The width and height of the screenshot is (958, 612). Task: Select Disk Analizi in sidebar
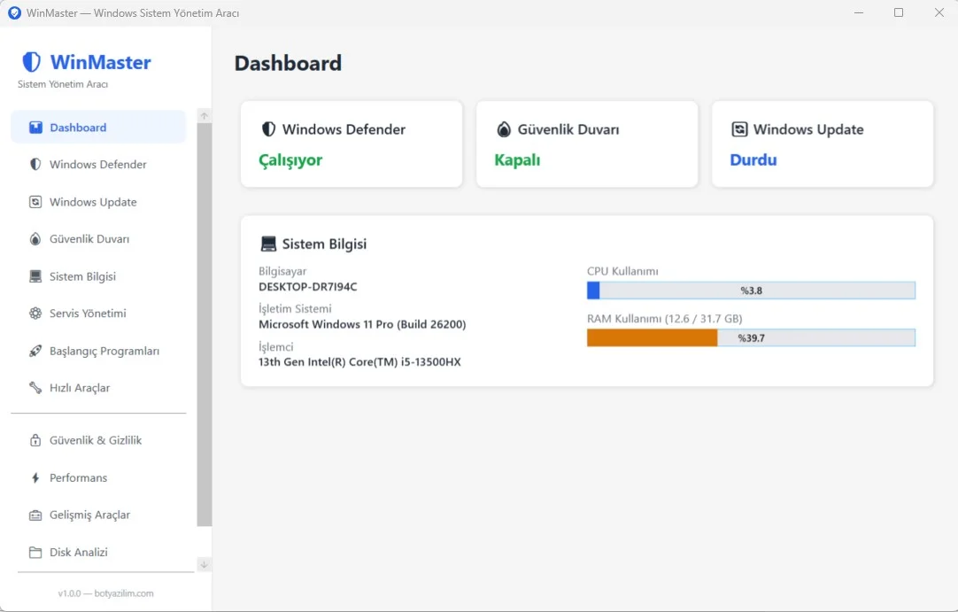click(98, 552)
